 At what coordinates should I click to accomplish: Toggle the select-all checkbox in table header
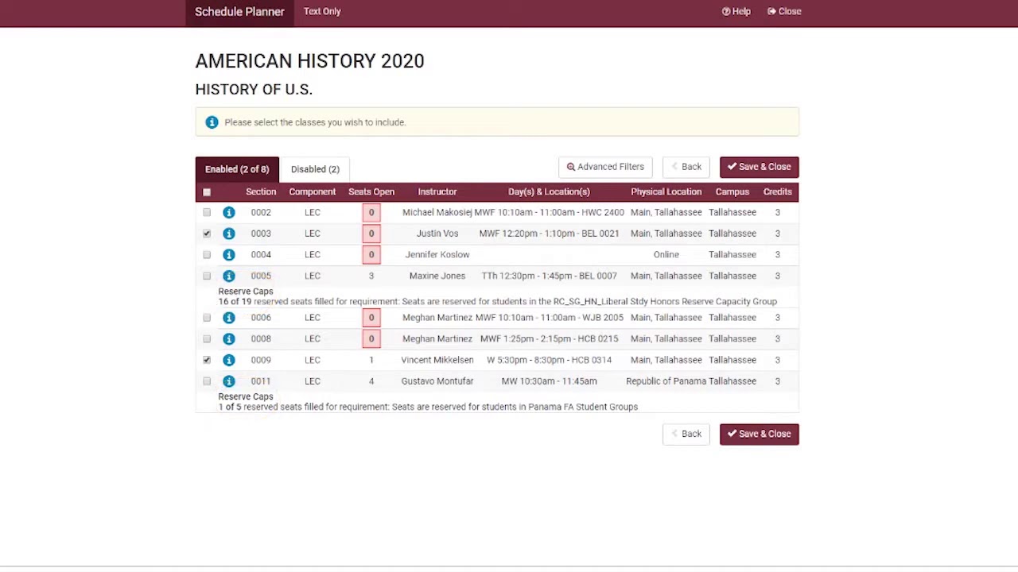click(207, 191)
